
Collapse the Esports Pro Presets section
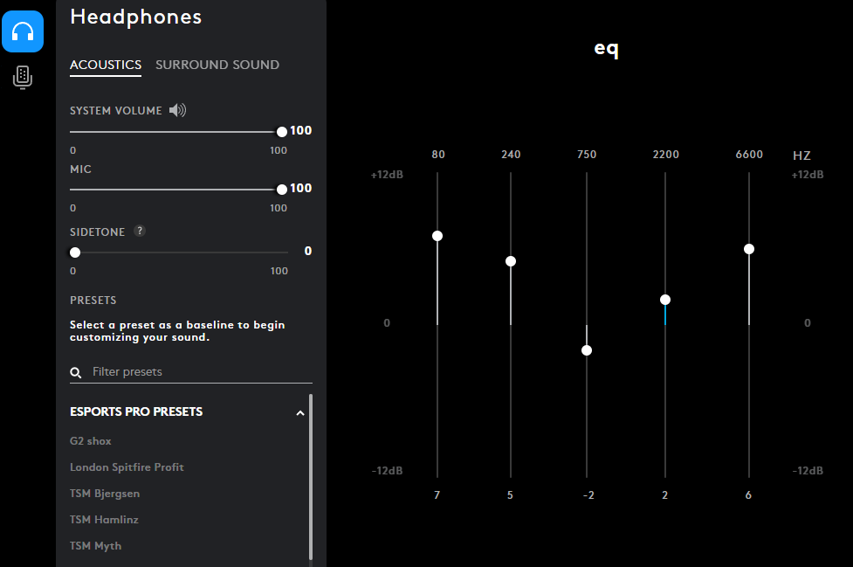click(300, 412)
